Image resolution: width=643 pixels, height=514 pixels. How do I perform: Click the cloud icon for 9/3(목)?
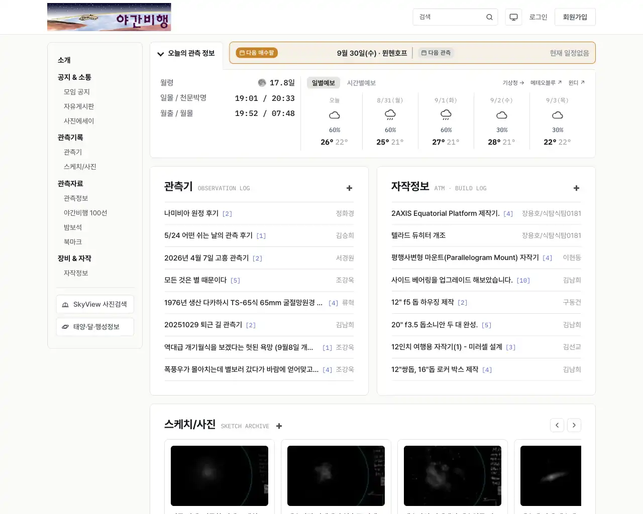(558, 115)
